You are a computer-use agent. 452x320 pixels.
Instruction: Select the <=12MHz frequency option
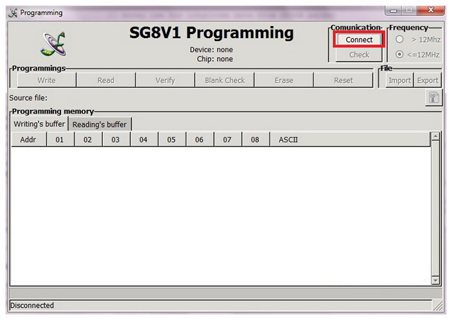pyautogui.click(x=400, y=55)
